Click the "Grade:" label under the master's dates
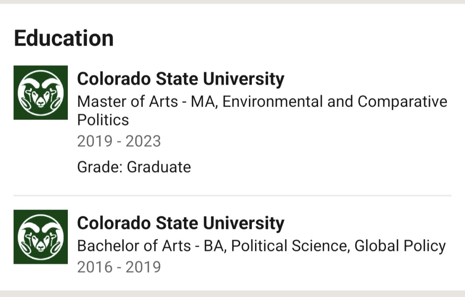 100,167
